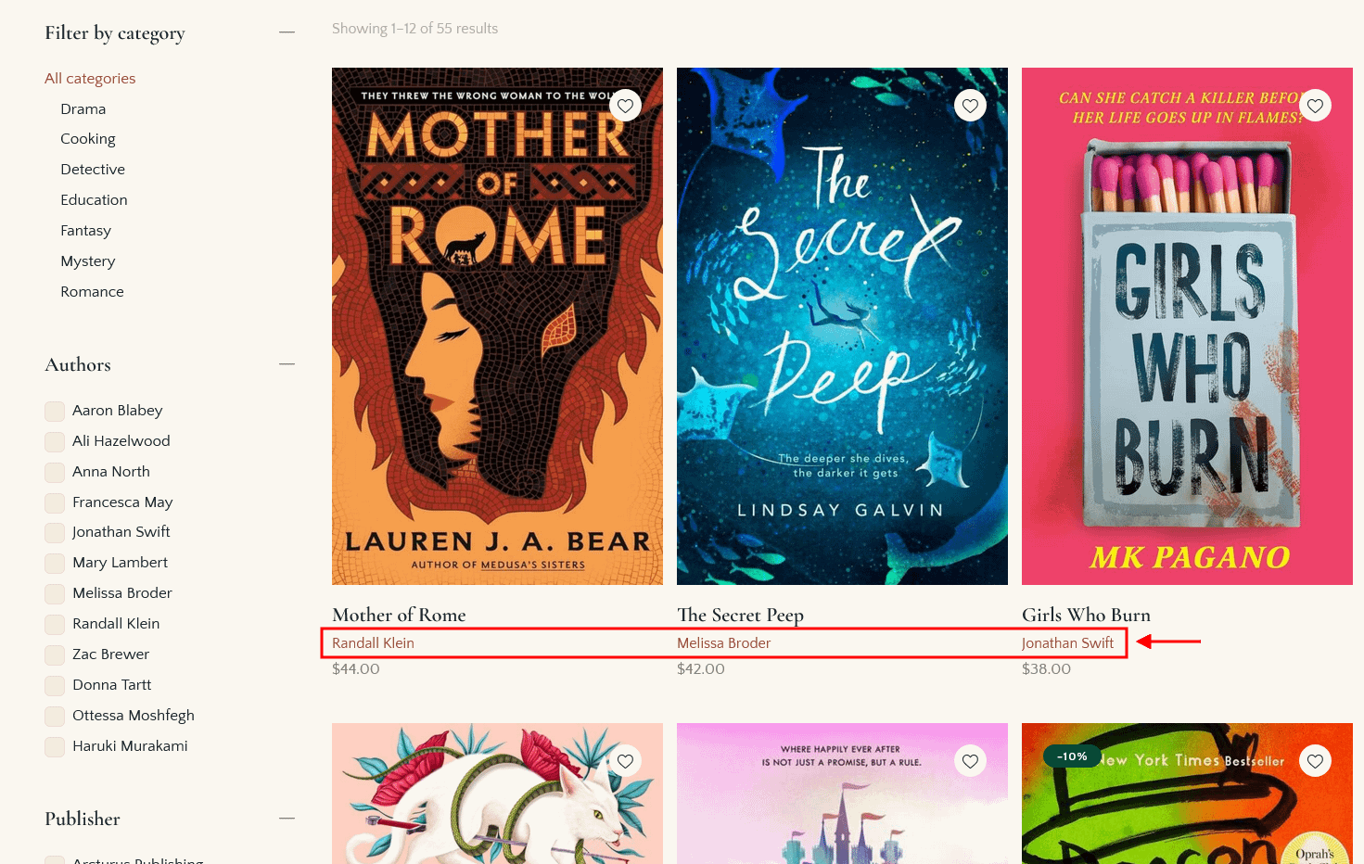This screenshot has height=864, width=1364.
Task: Enable the Jonathan Swift author checkbox
Action: click(55, 532)
